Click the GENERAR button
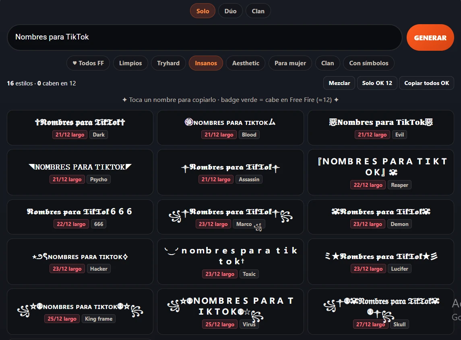 430,37
